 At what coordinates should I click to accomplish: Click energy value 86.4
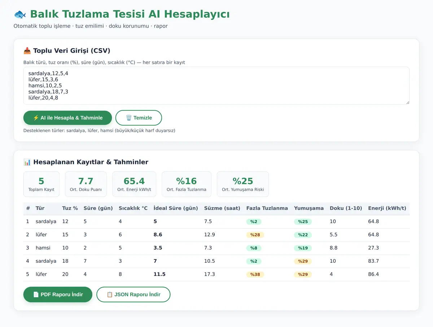[373, 274]
